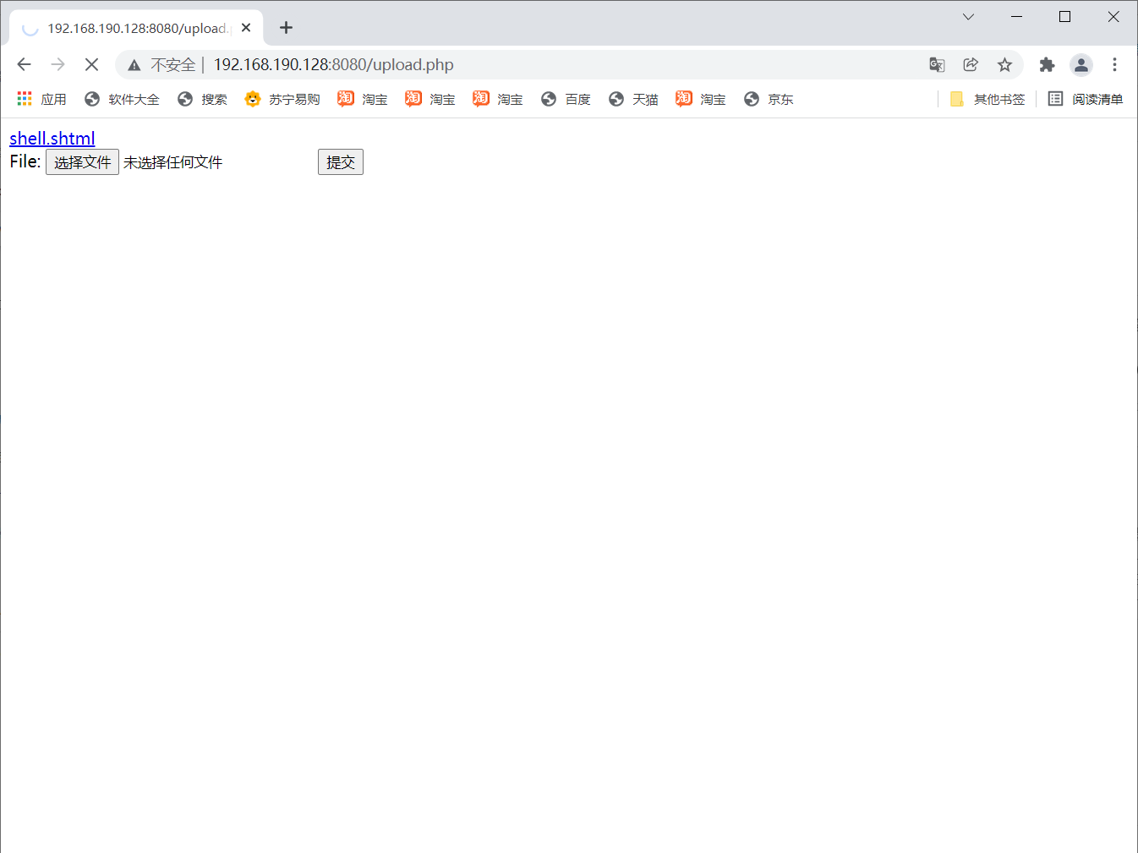This screenshot has width=1138, height=853.
Task: Open the second 淘宝 bookmark
Action: pos(430,99)
